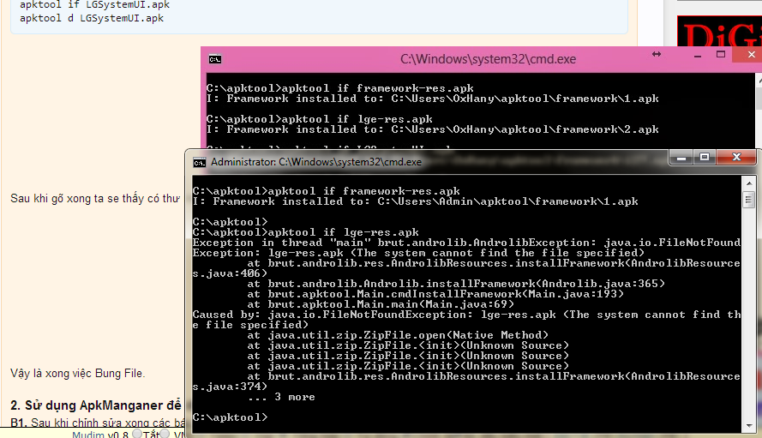The image size is (762, 438).
Task: Click 'Exception in thread "main"' error line
Action: pos(466,243)
